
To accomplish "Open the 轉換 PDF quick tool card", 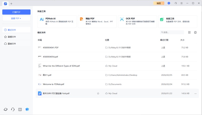I will point(97,22).
